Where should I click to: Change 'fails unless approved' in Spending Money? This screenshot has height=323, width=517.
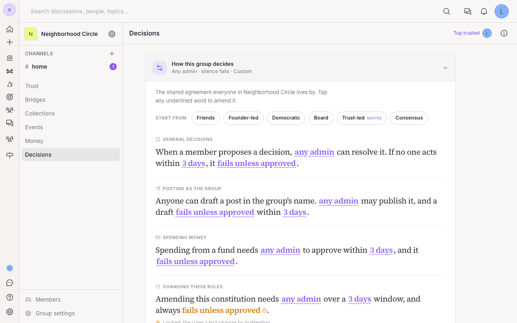click(195, 262)
